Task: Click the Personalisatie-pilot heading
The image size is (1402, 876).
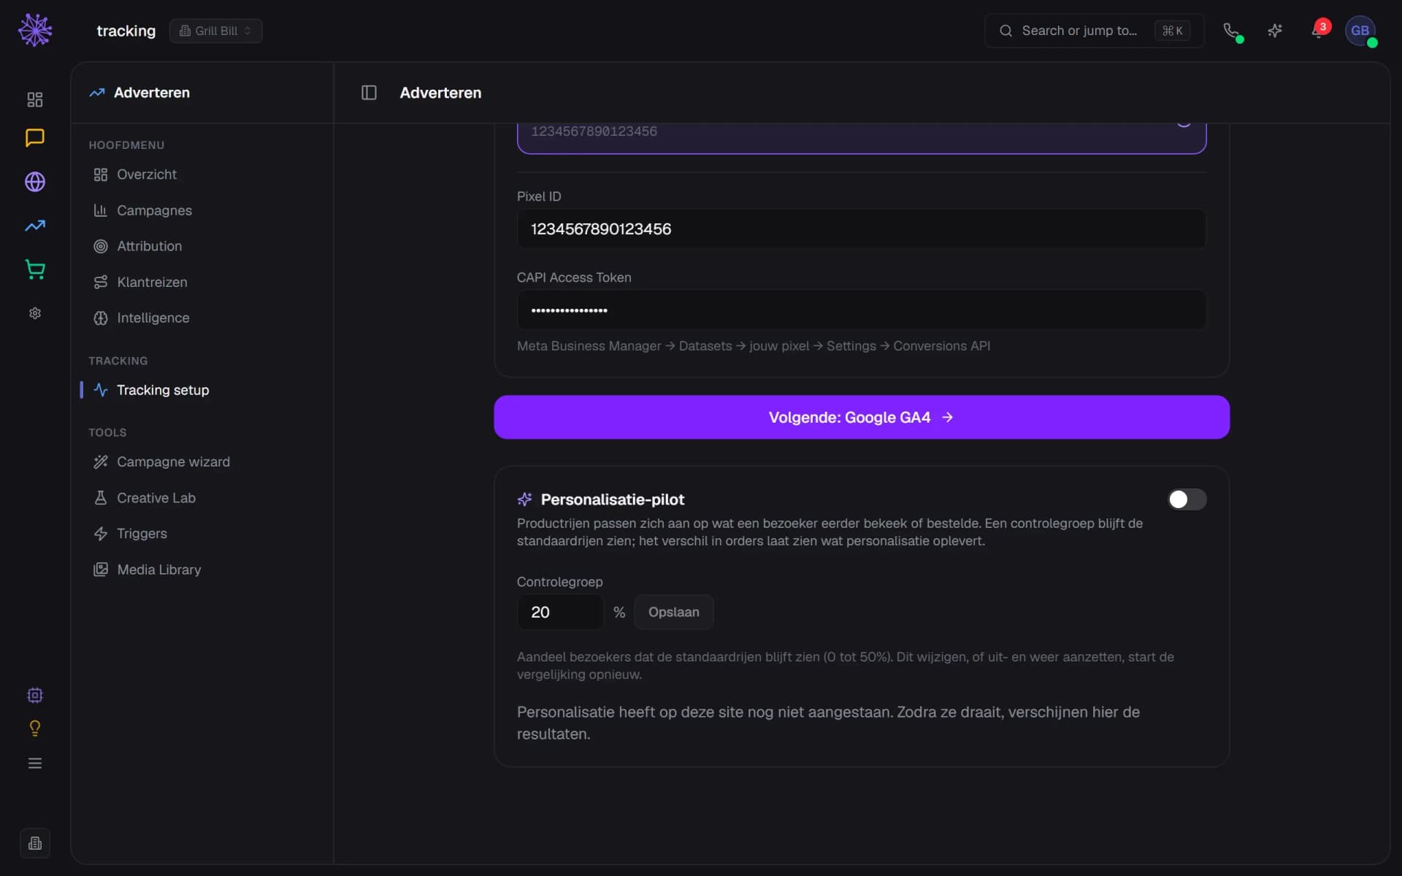Action: tap(612, 499)
